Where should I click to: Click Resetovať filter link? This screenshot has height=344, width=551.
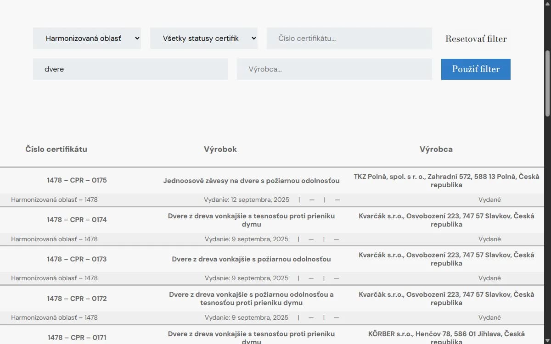(x=476, y=39)
